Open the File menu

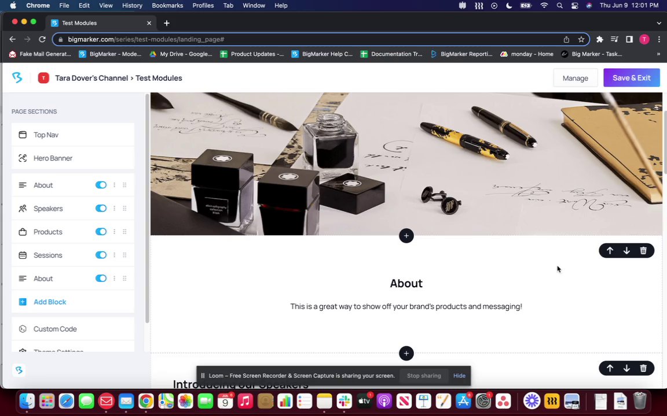64,6
